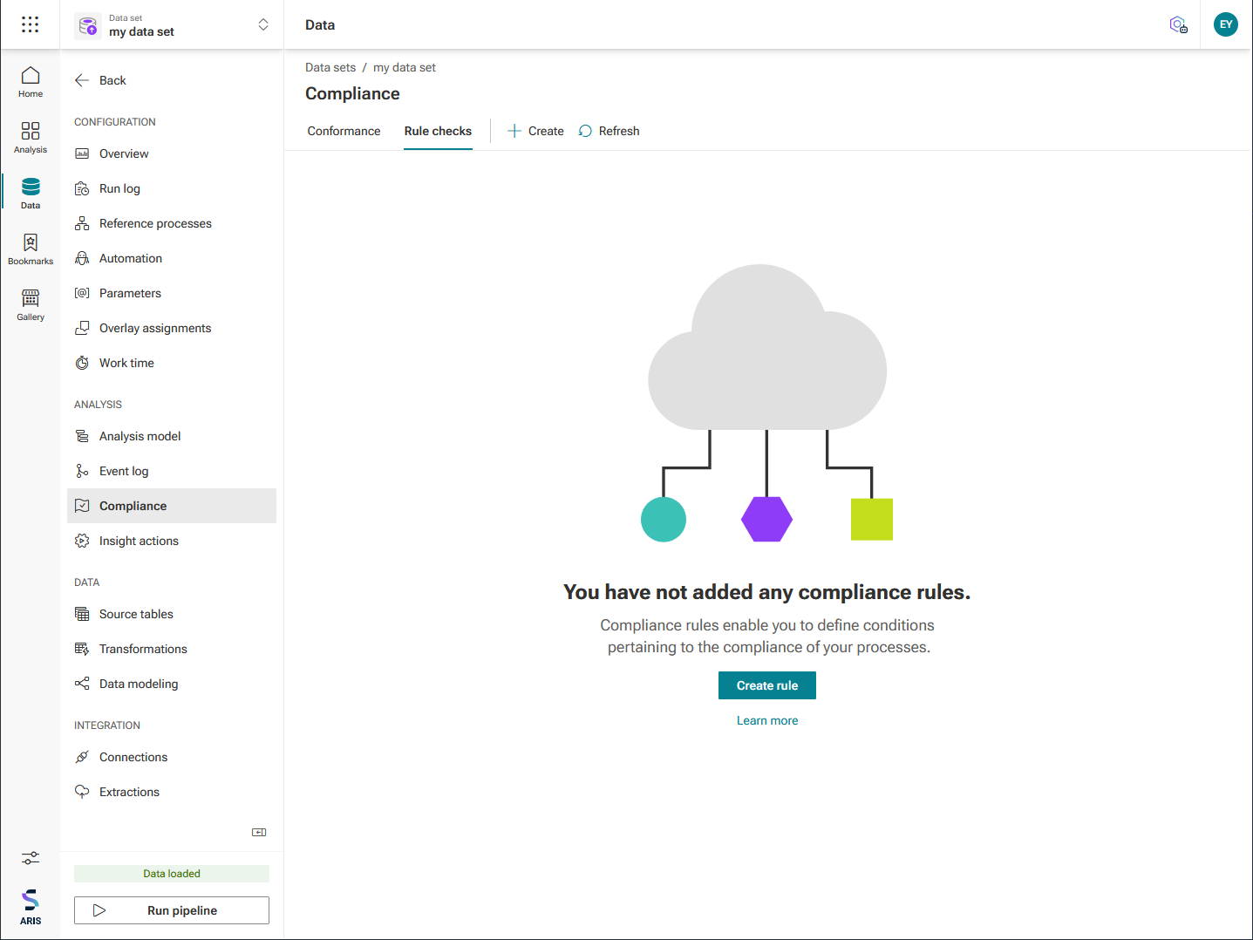Image resolution: width=1253 pixels, height=940 pixels.
Task: Click my data set breadcrumb
Action: pos(405,67)
